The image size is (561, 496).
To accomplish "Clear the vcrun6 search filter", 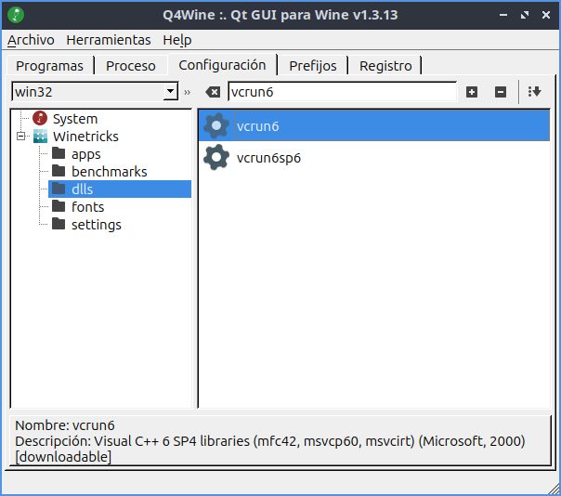I will 213,92.
